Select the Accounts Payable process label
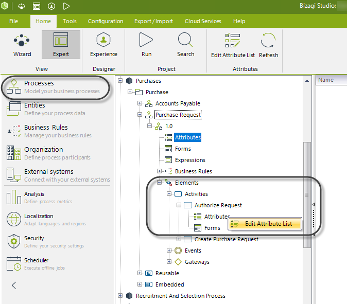The image size is (347, 304). (178, 103)
